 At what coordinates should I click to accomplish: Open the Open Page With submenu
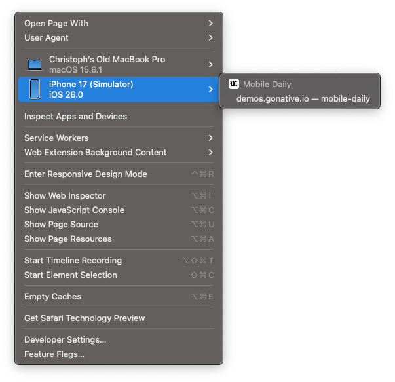click(119, 23)
